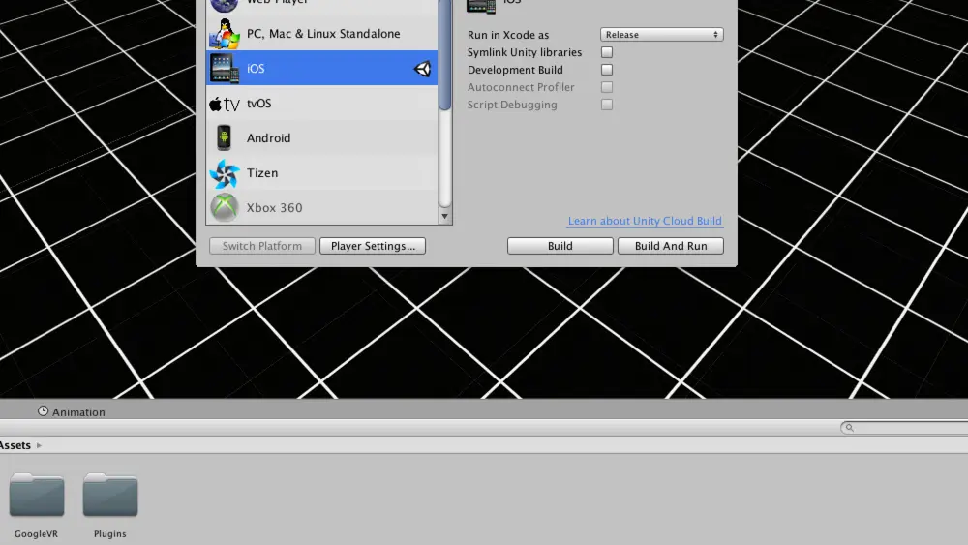Select the tvOS platform row
This screenshot has width=968, height=545.
click(x=321, y=103)
